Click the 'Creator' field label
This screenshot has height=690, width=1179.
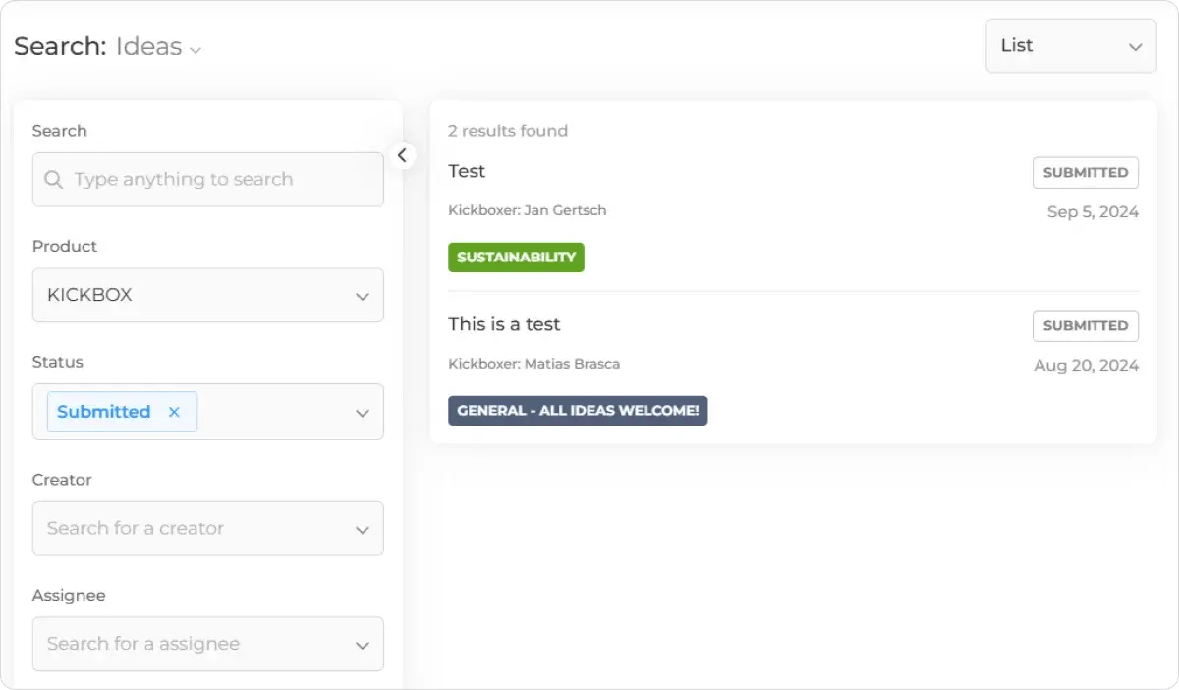[x=62, y=480]
